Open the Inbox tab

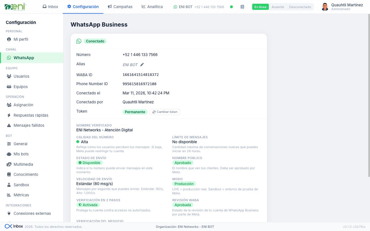(50, 7)
